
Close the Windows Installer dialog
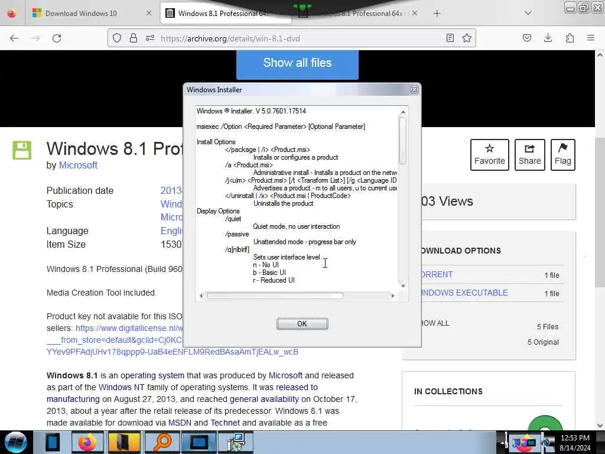414,90
